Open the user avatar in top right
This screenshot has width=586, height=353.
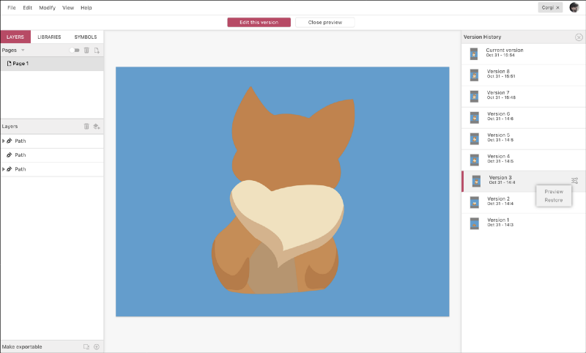(574, 7)
